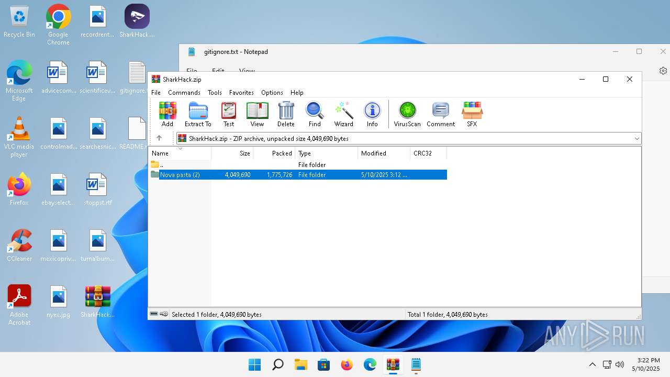
Task: Open Recycle Bin desktop icon
Action: pos(19,22)
